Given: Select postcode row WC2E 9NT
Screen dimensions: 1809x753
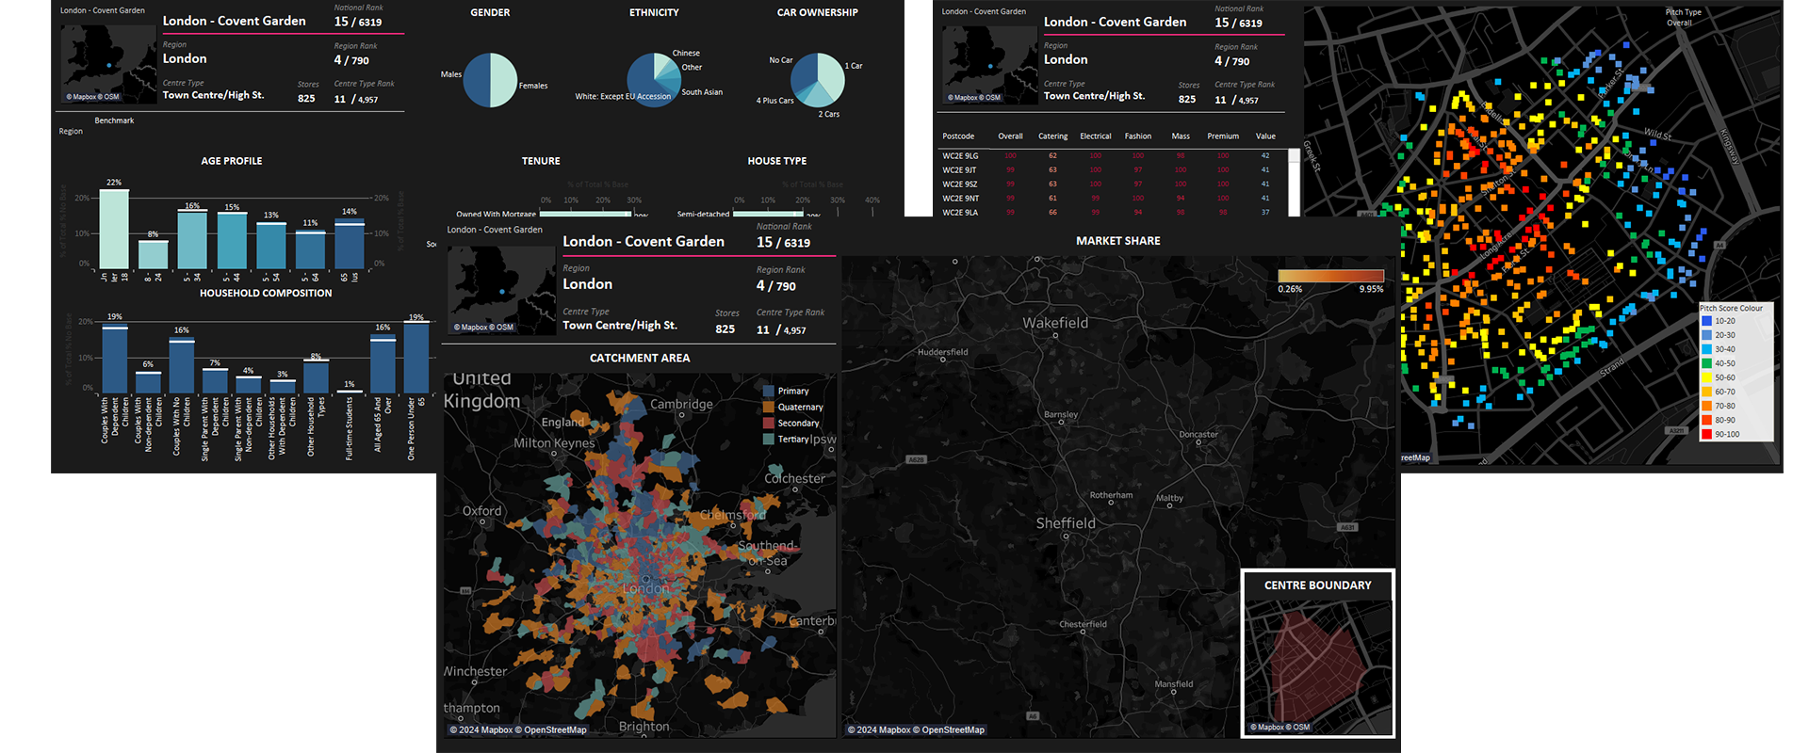Looking at the screenshot, I should [1114, 199].
